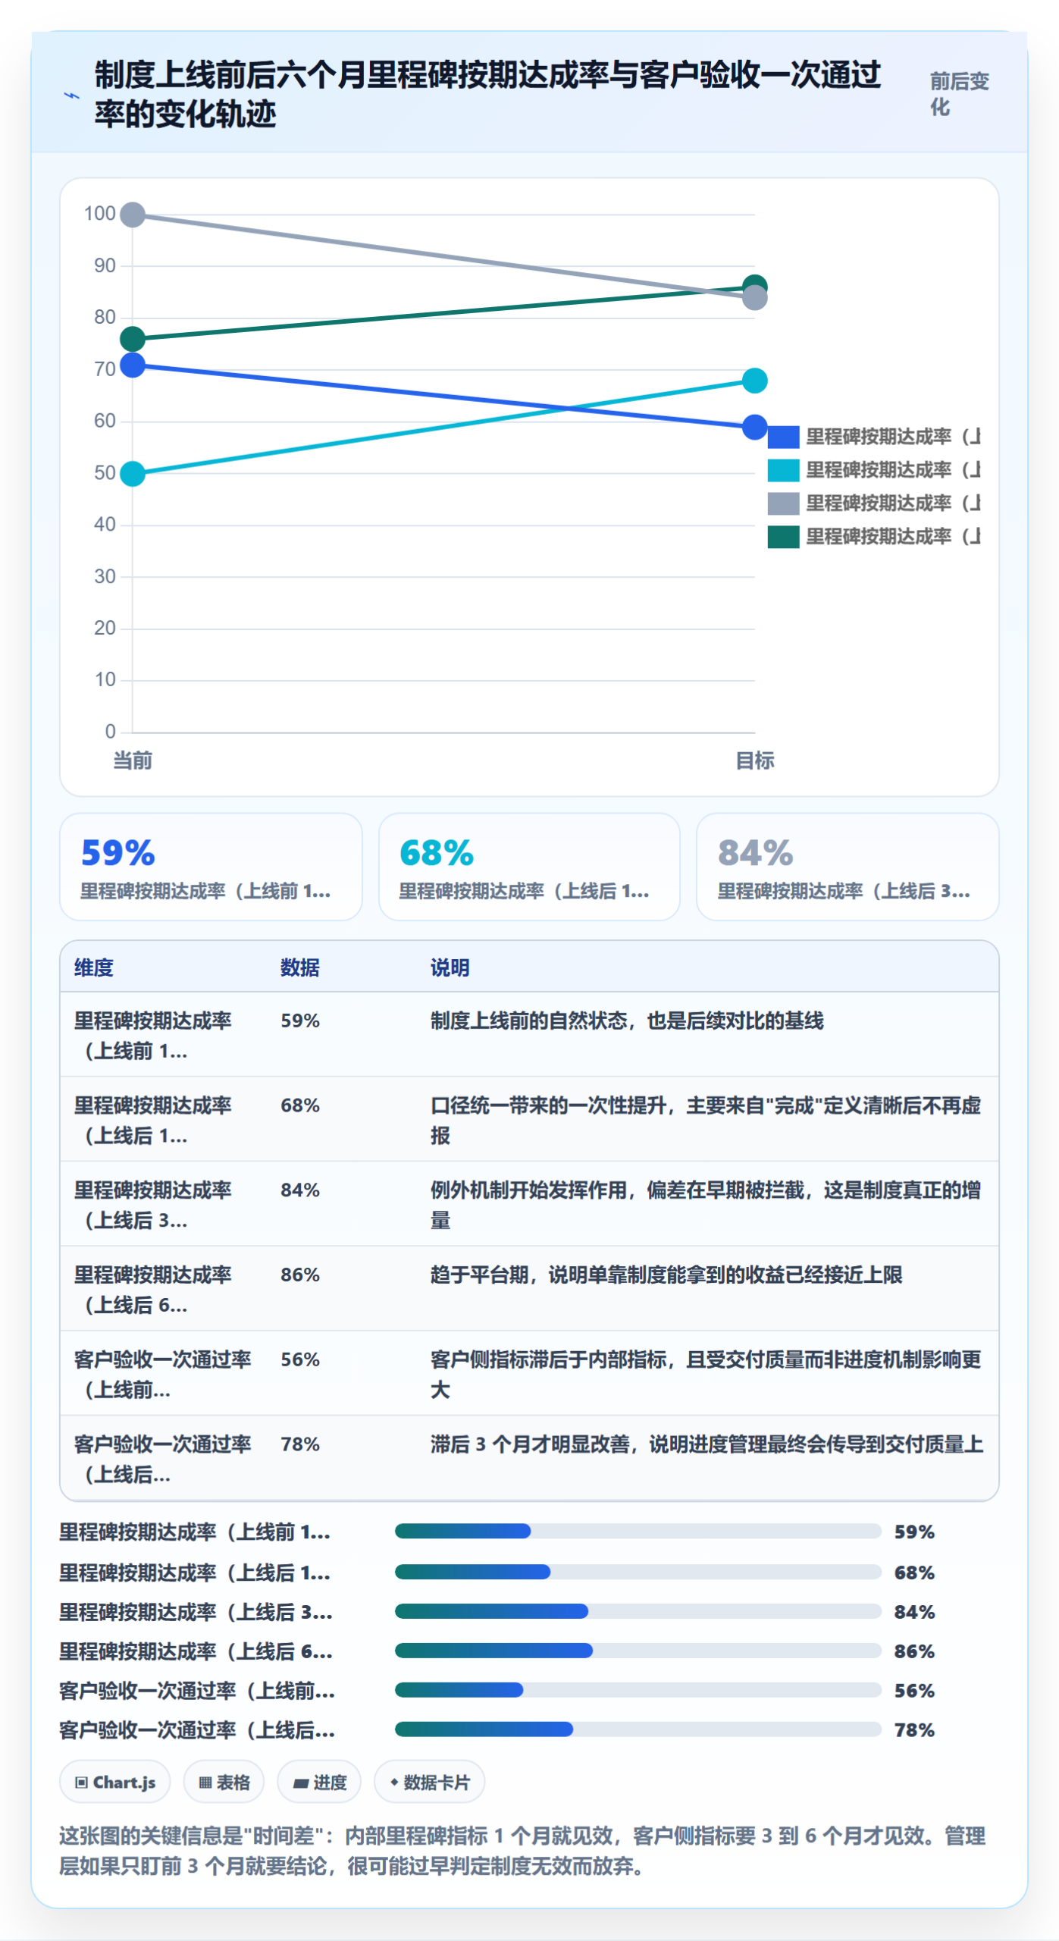The image size is (1059, 1941).
Task: Click the progress bar showing 84%
Action: [x=638, y=1612]
